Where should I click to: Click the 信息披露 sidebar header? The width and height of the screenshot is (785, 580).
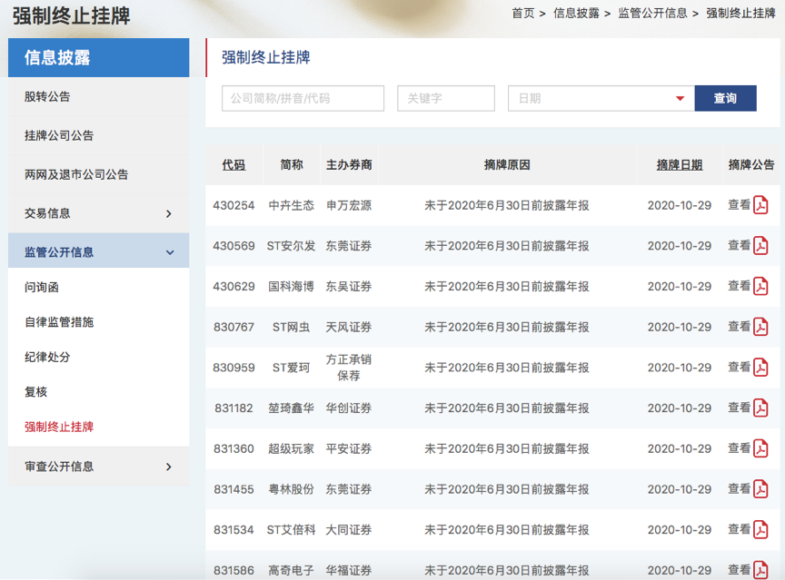(x=99, y=57)
